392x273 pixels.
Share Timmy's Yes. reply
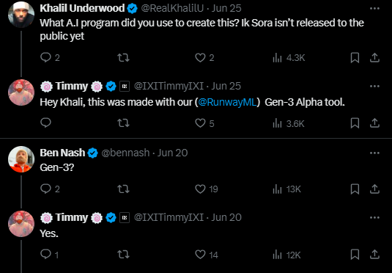[x=374, y=254]
